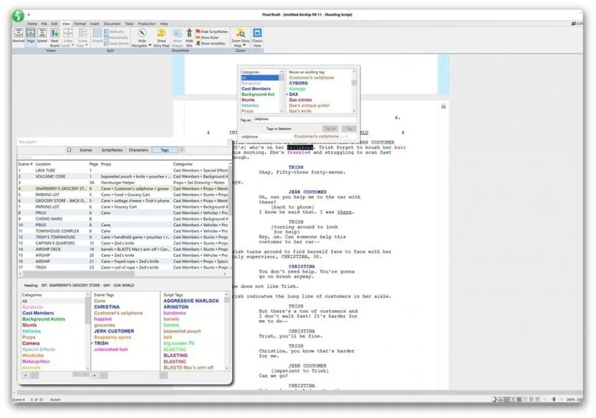Open the Format ribbon tab
596x418 pixels.
point(80,23)
